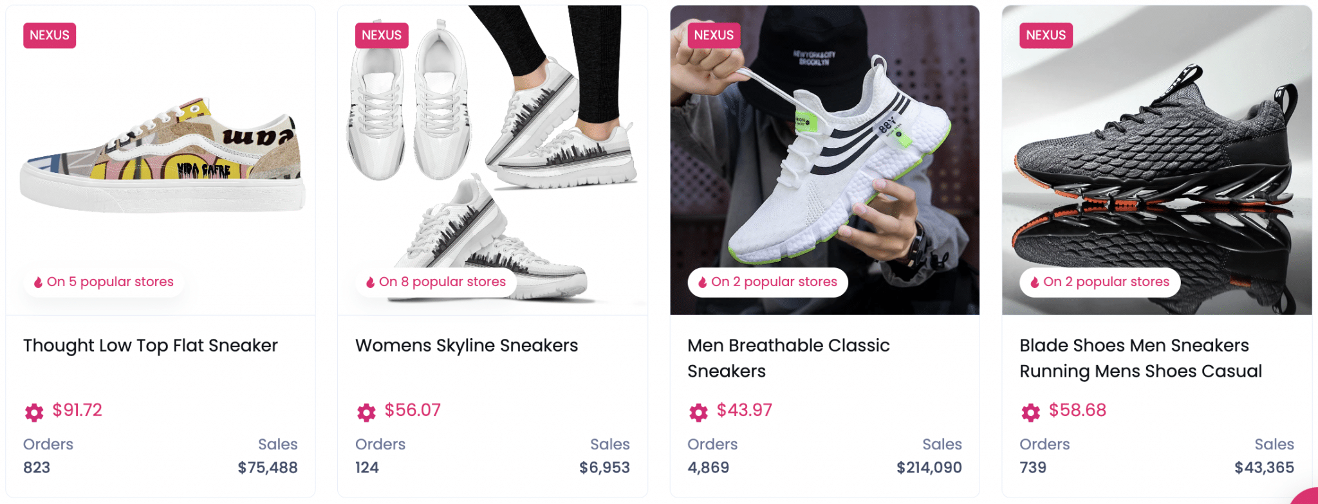Screen dimensions: 1318x504
Task: Click flame icon on 8 popular stores badge
Action: pos(371,282)
